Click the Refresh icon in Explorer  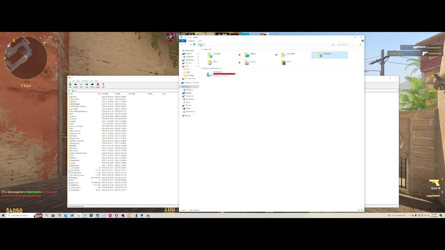point(334,45)
